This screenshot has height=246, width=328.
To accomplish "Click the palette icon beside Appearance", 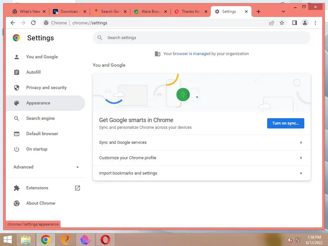I will pyautogui.click(x=17, y=103).
